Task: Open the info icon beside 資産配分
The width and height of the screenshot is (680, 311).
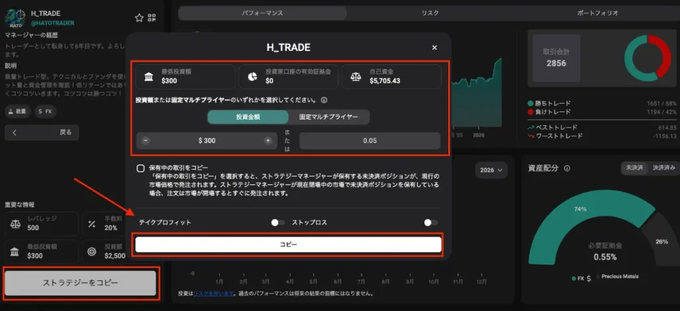Action: coord(567,168)
